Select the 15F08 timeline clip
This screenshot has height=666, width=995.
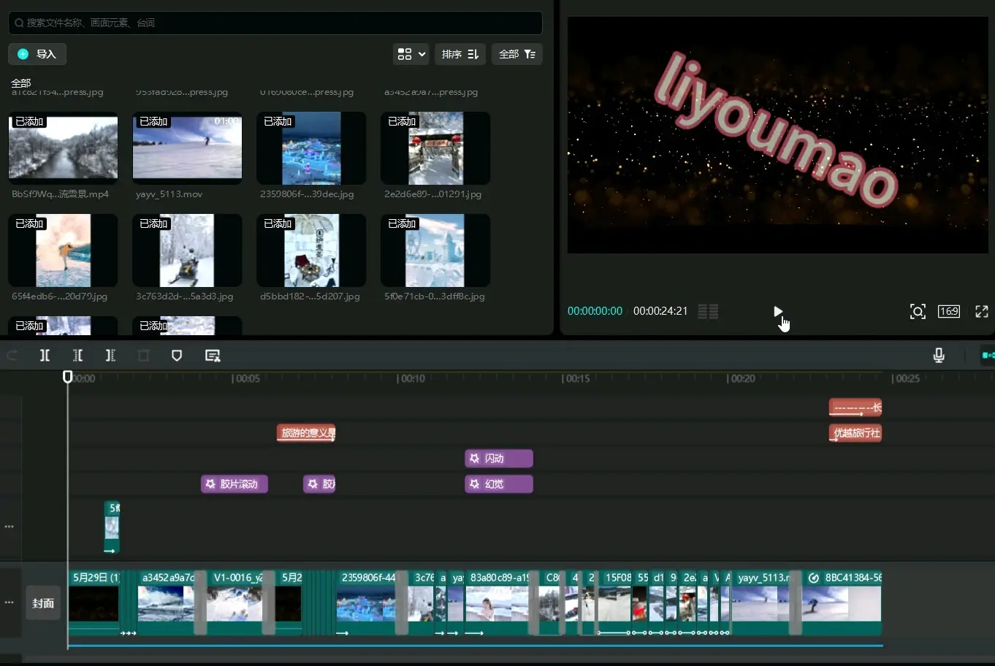coord(616,603)
